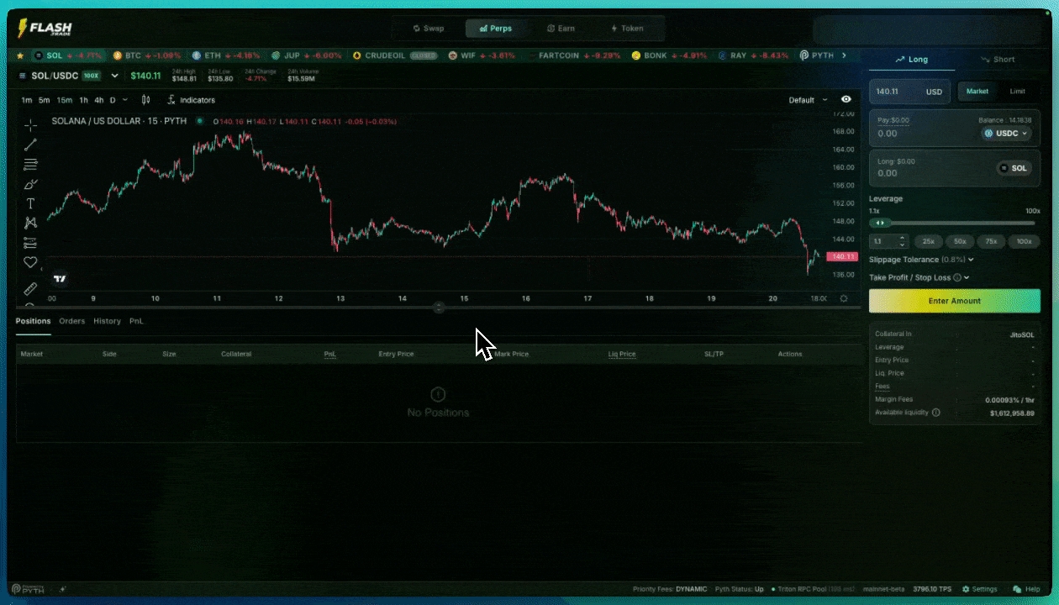
Task: Click the star favorites icon in ticker bar
Action: 20,55
